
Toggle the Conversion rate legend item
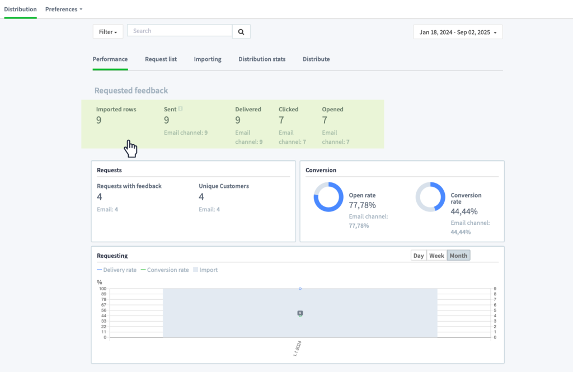[165, 270]
